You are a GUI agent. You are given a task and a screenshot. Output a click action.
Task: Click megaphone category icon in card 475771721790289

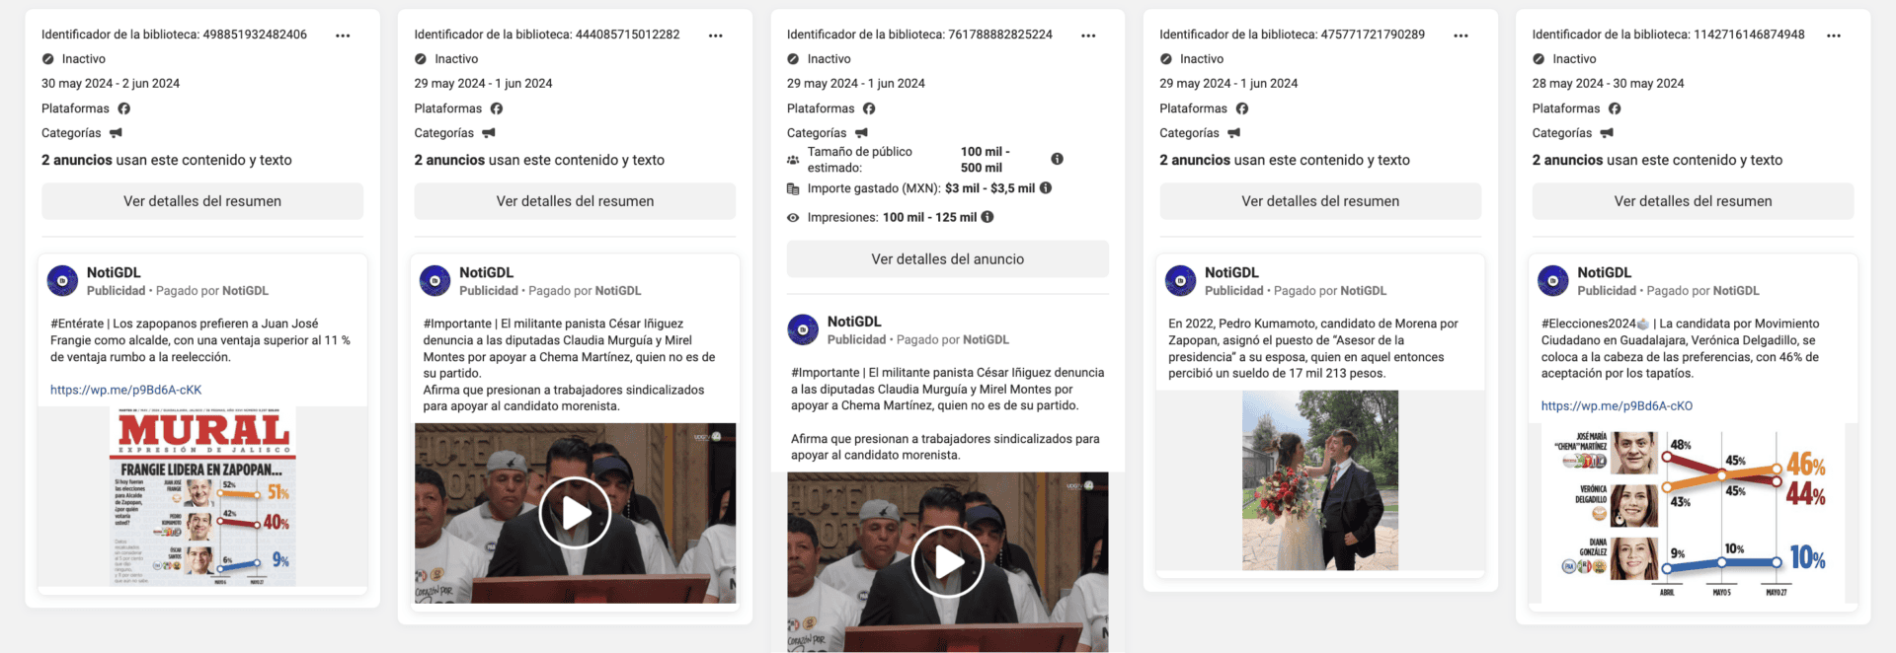coord(1234,133)
